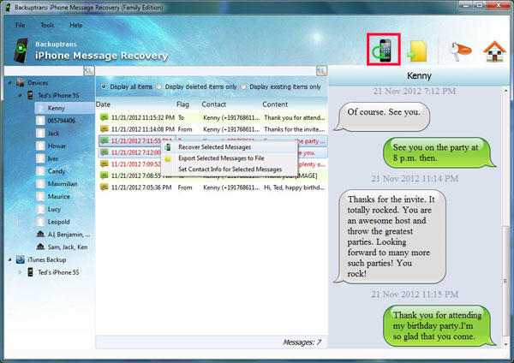Click group icon beside Sam, Jack, Ken
This screenshot has width=514, height=363.
pyautogui.click(x=40, y=247)
